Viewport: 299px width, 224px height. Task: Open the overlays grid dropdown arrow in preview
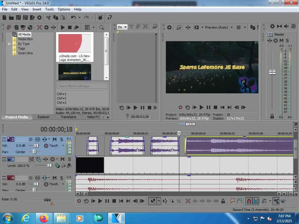[x=245, y=27]
